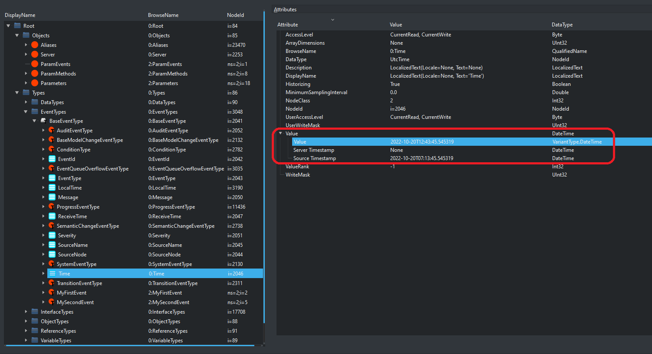This screenshot has height=354, width=652.
Task: Collapse the Objects tree node
Action: point(17,36)
